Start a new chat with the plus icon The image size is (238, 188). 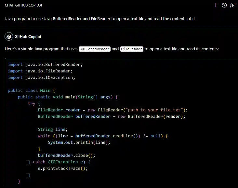(216, 5)
